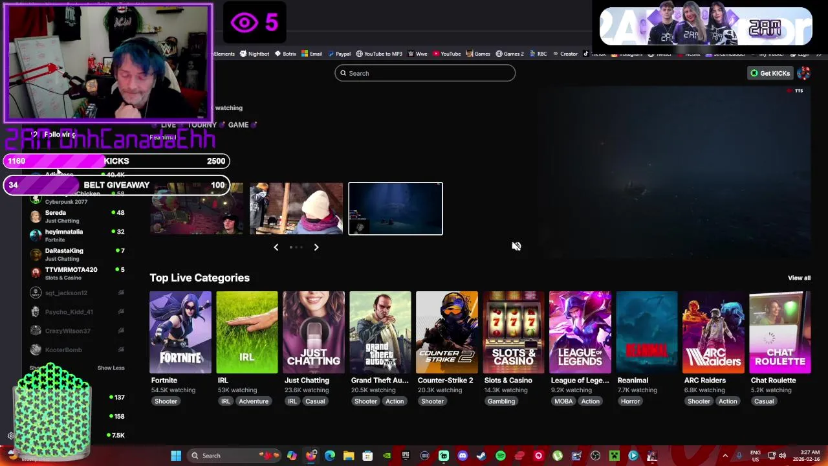
Task: Open offline channel sgt_jackson12
Action: (78, 293)
